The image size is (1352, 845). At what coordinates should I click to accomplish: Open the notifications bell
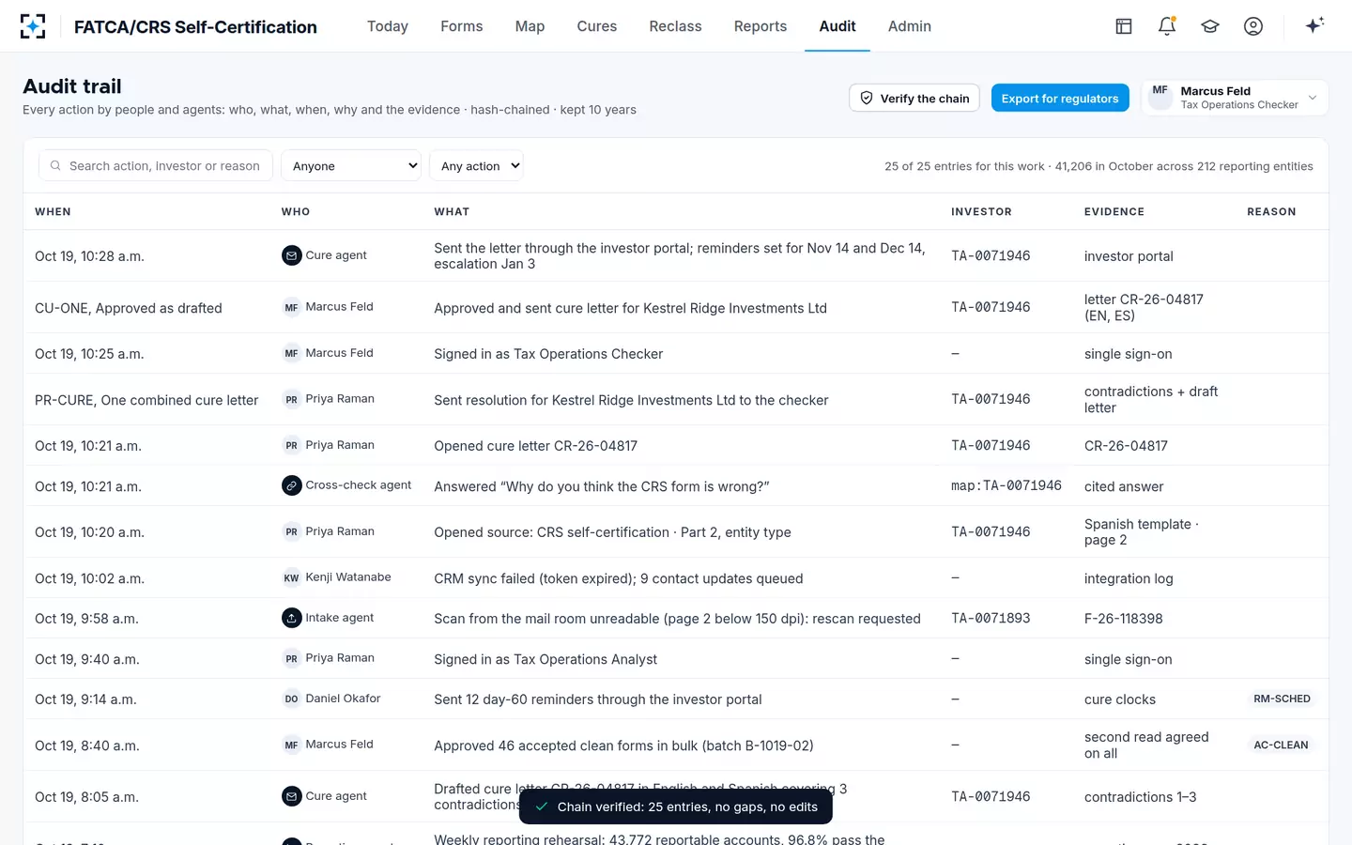point(1167,26)
